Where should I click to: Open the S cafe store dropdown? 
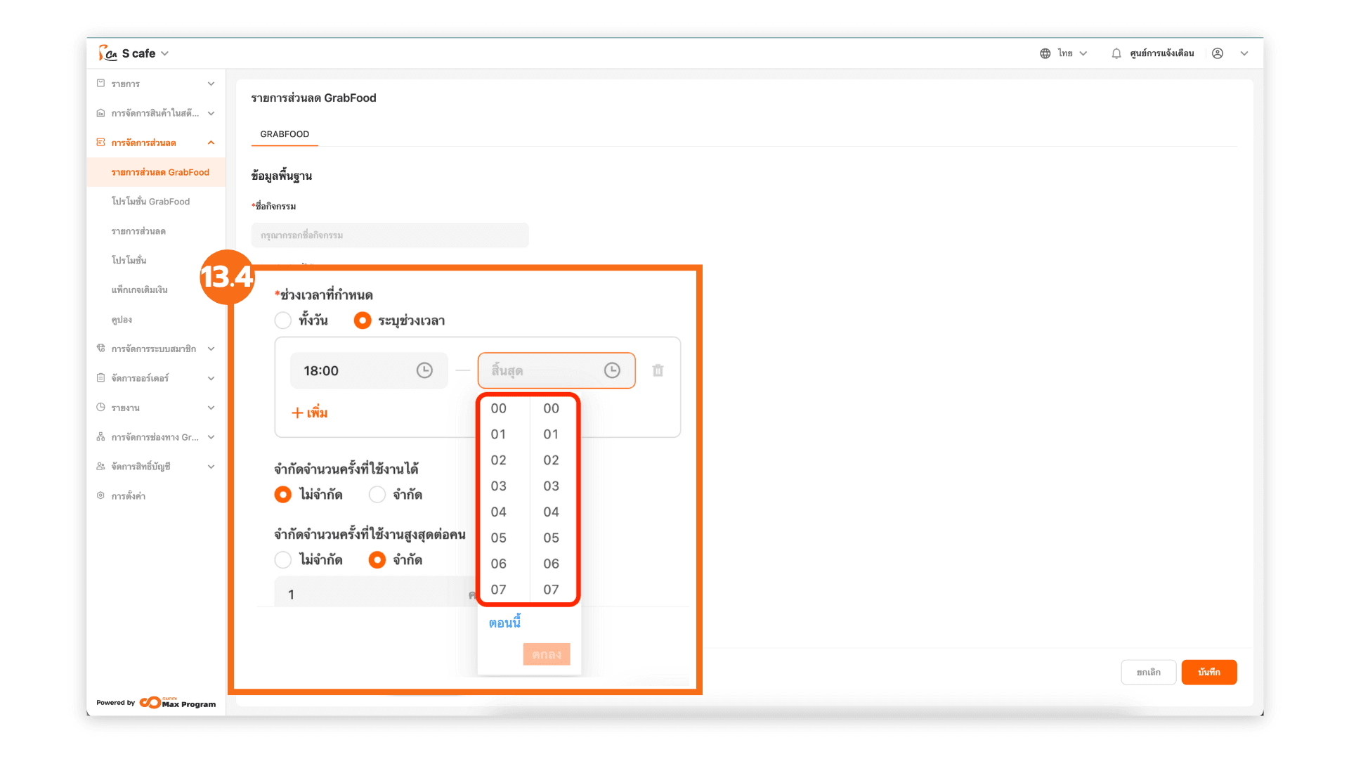click(164, 53)
